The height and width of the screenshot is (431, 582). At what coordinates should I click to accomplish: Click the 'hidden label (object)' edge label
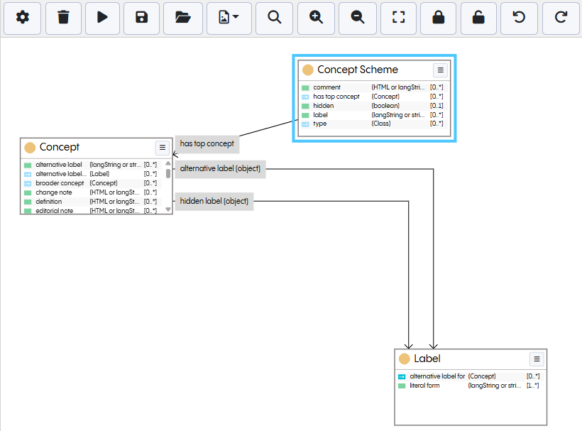(214, 201)
